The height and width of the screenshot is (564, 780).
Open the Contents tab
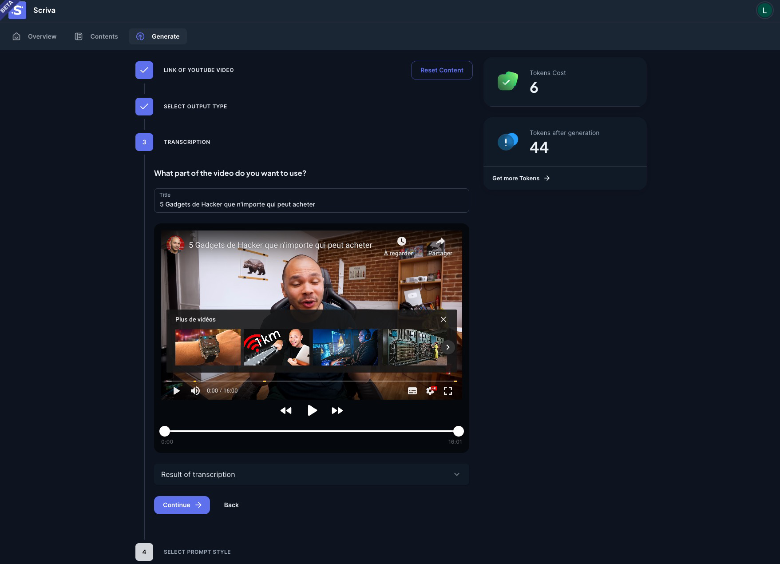tap(96, 36)
